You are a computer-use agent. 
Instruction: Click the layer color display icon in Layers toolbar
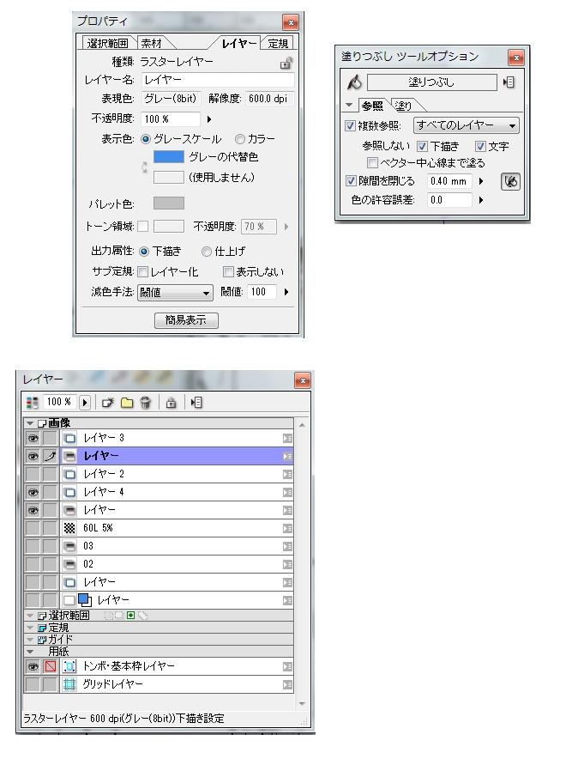33,402
